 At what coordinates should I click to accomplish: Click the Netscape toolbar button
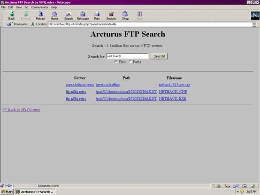pos(83,16)
